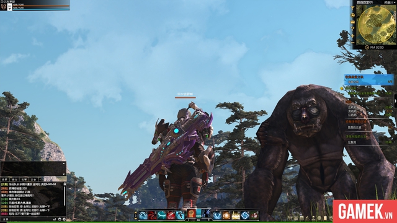Activate the first blue swirl skill slot
Viewport: 397px width, 223px height.
(143, 216)
